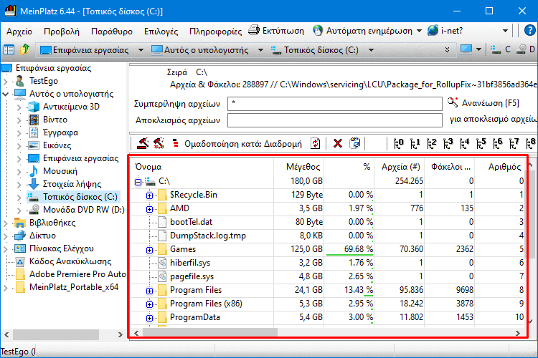Open the Αυτόματη ενημέρωση dropdown arrow
538x358 pixels.
419,31
